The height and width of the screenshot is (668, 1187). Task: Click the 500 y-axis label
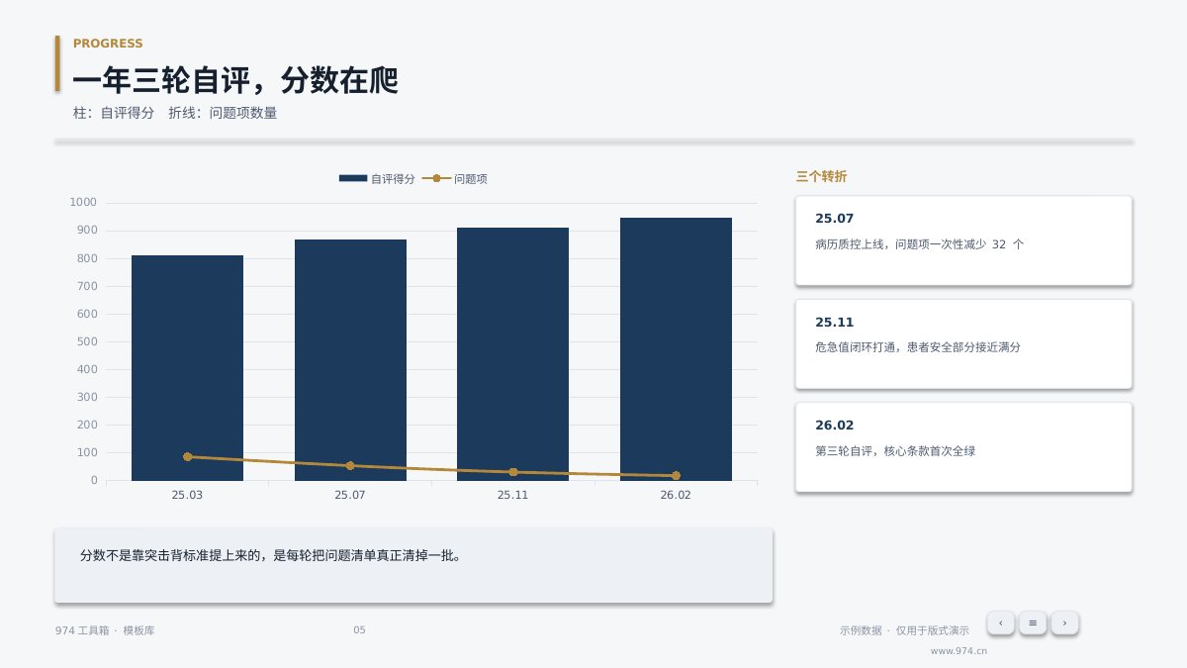[87, 341]
